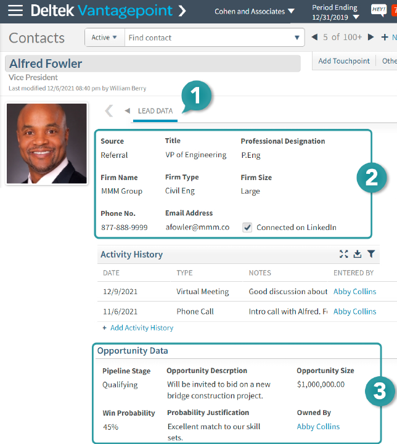The height and width of the screenshot is (444, 397).
Task: Select the LEAD DATA tab
Action: click(155, 111)
